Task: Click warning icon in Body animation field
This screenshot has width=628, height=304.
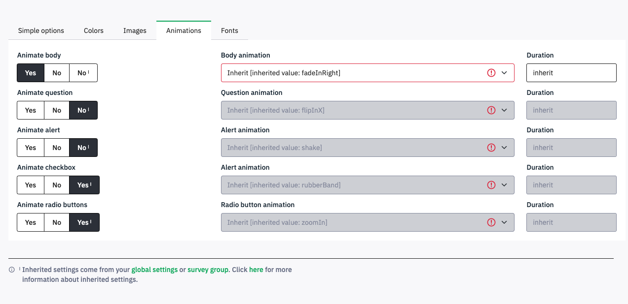Action: coord(491,73)
